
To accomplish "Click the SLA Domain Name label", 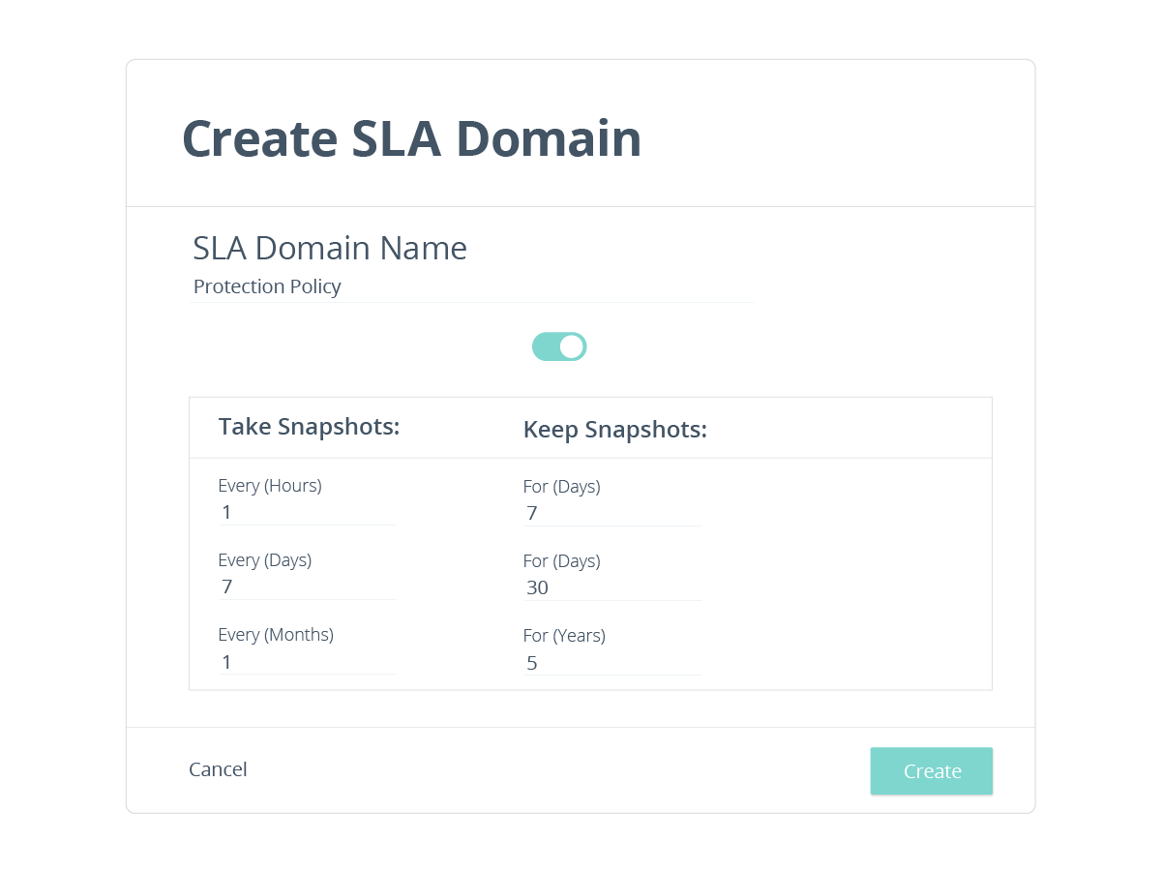I will click(x=330, y=249).
